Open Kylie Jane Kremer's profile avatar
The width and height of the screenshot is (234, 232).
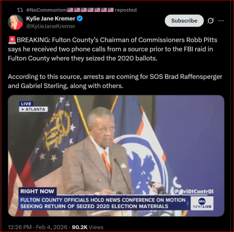pos(15,22)
